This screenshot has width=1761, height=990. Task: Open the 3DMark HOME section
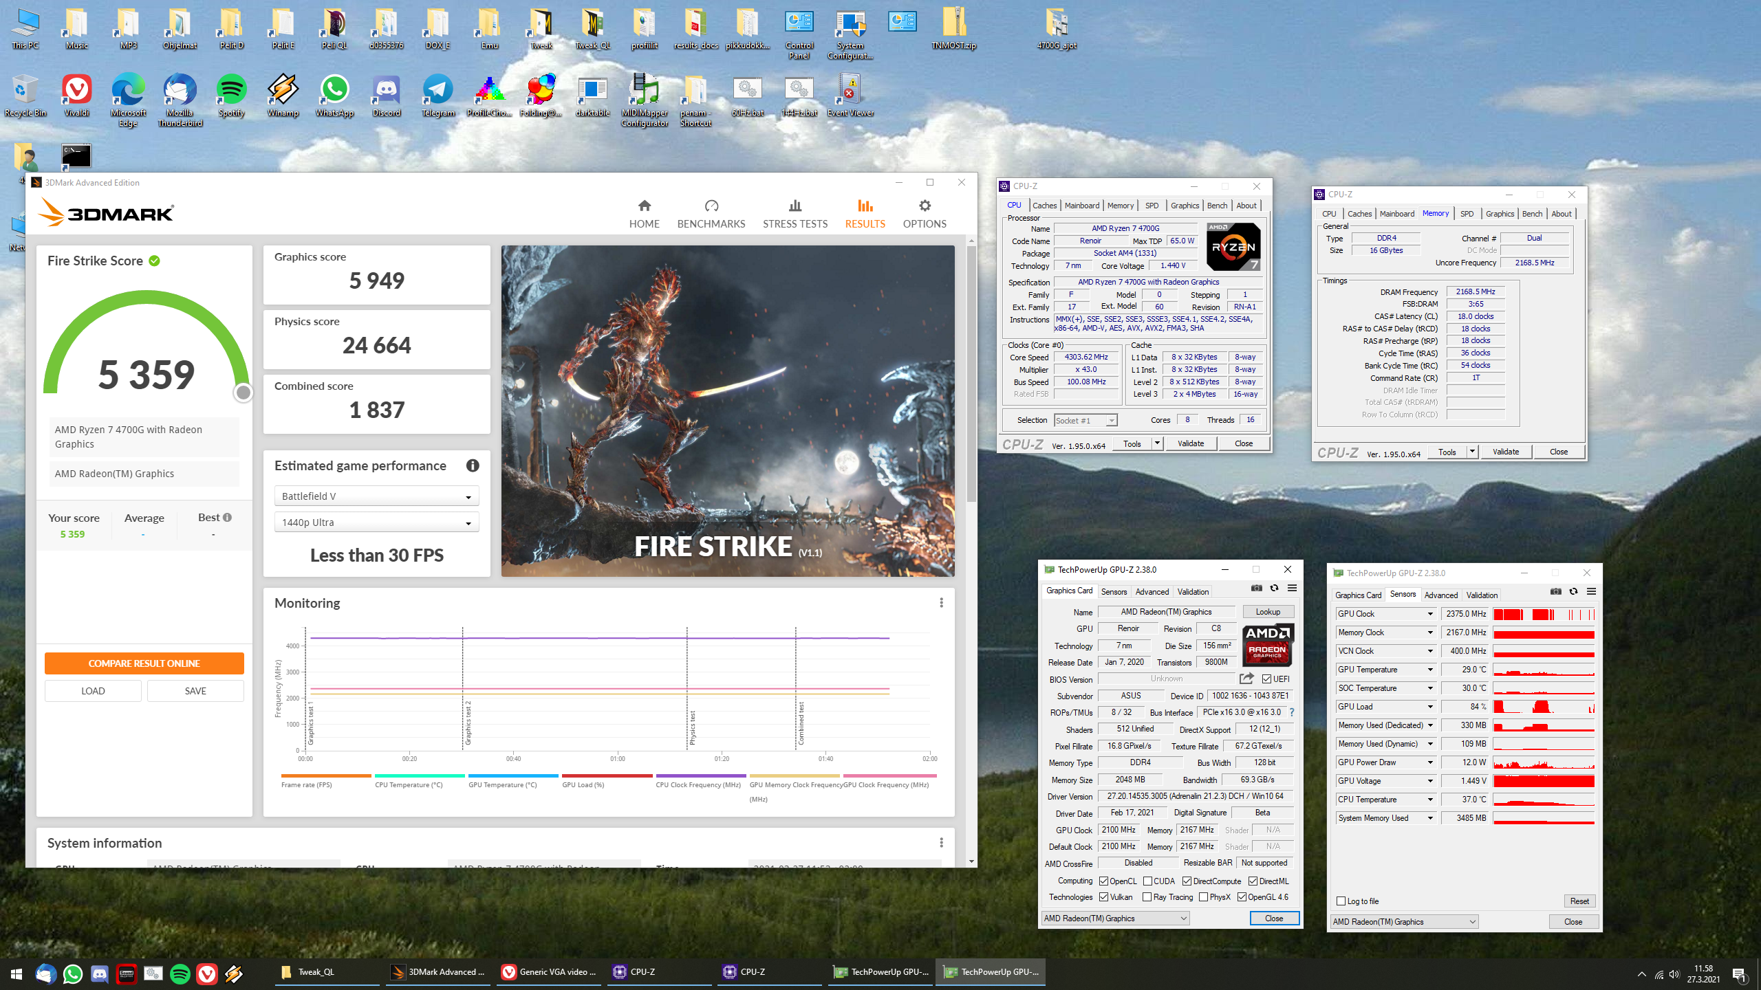[x=644, y=214]
